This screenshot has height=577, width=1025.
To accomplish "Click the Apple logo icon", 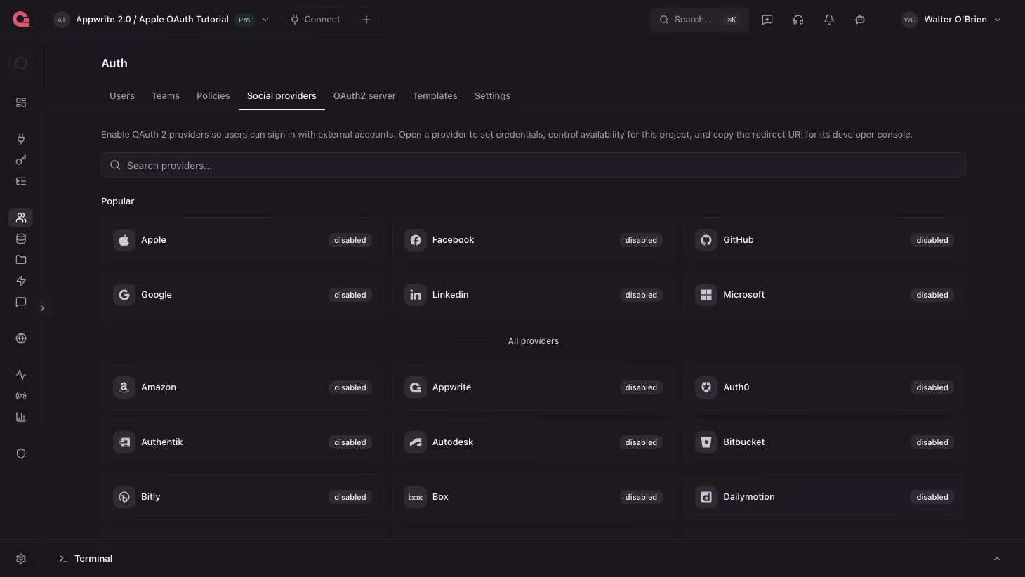I will [x=124, y=240].
